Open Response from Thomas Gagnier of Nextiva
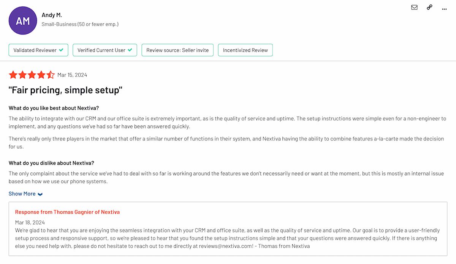Screen dimensions: 456x264 (67, 212)
